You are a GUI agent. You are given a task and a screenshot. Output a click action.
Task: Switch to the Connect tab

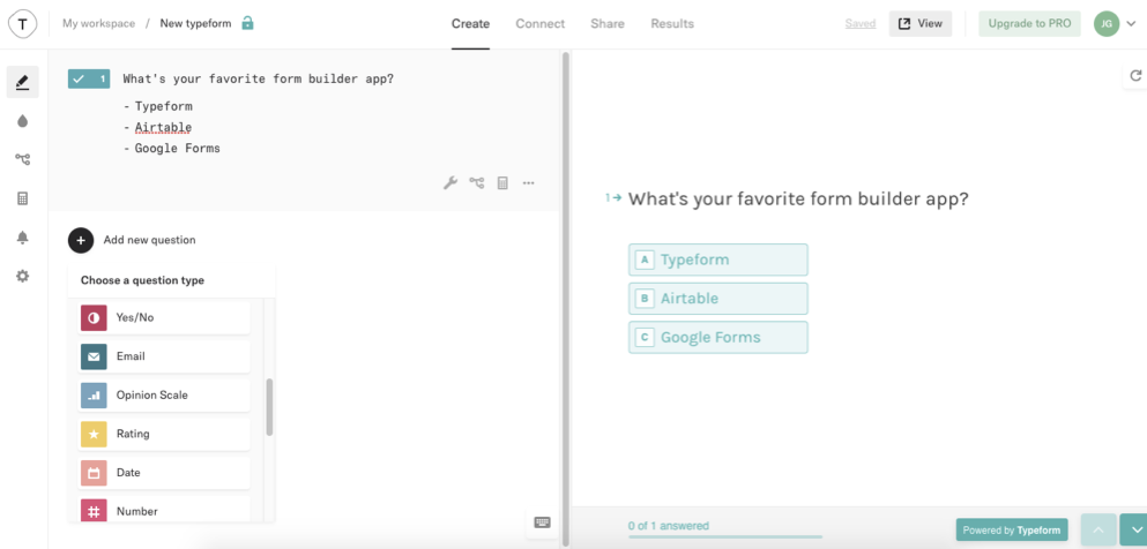pos(540,24)
